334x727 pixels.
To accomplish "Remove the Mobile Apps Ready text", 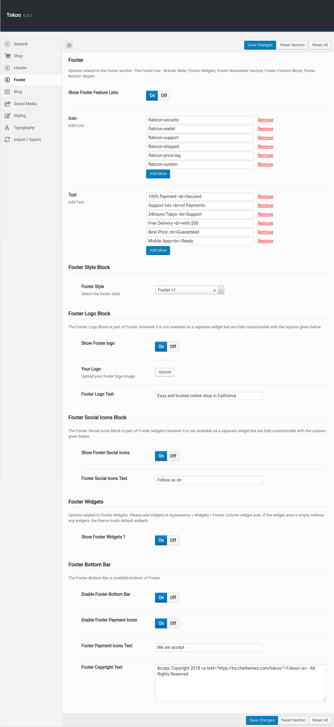I will click(265, 241).
